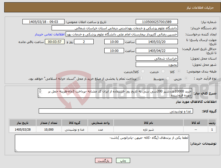The image size is (221, 168).
Task: Click the buyer notes resize handle
Action: point(16,151)
